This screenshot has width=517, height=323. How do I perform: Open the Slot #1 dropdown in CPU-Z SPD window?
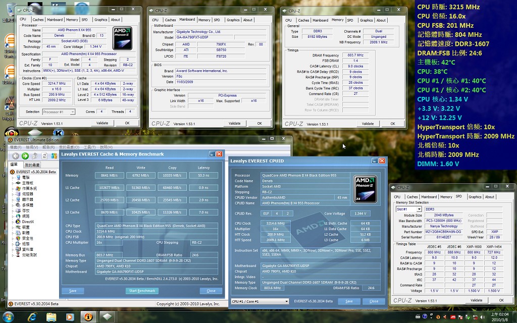pos(419,209)
